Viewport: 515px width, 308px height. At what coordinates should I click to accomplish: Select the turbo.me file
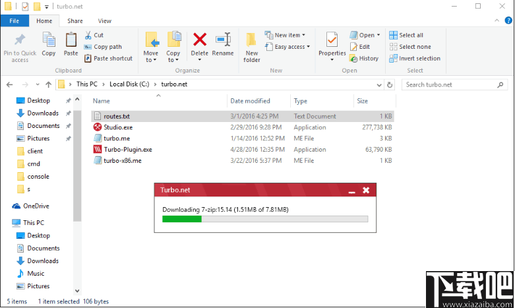click(x=243, y=139)
